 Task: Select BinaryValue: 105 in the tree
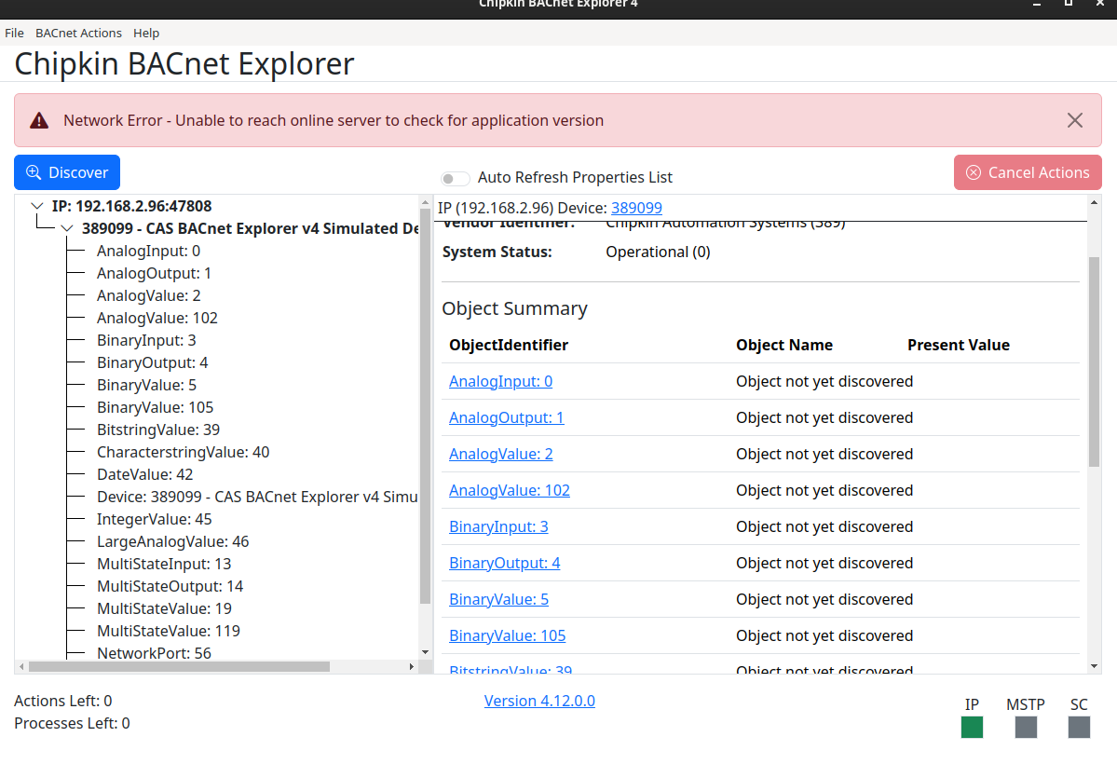click(x=156, y=407)
